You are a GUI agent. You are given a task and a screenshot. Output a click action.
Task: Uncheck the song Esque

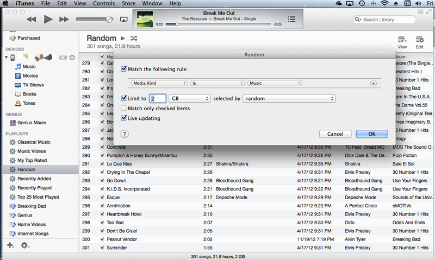point(102,198)
